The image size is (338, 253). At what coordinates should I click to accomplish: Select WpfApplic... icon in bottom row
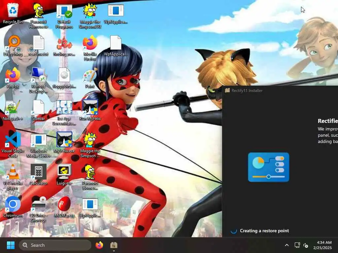coord(90,207)
